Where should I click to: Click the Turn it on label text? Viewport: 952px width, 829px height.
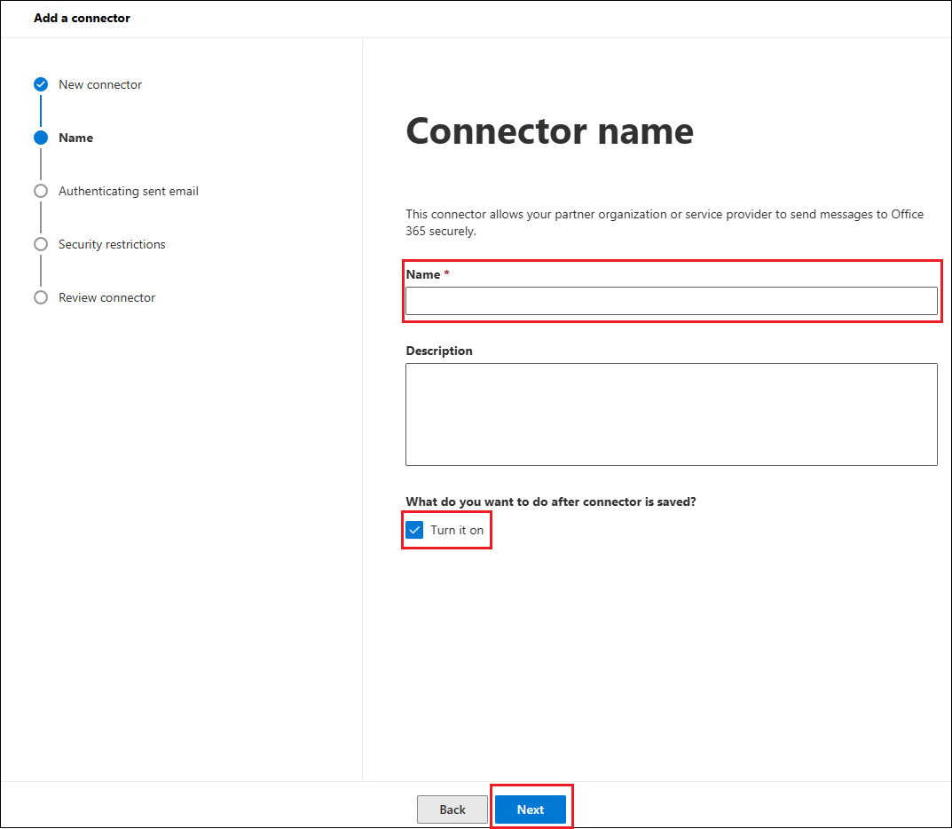pyautogui.click(x=457, y=530)
